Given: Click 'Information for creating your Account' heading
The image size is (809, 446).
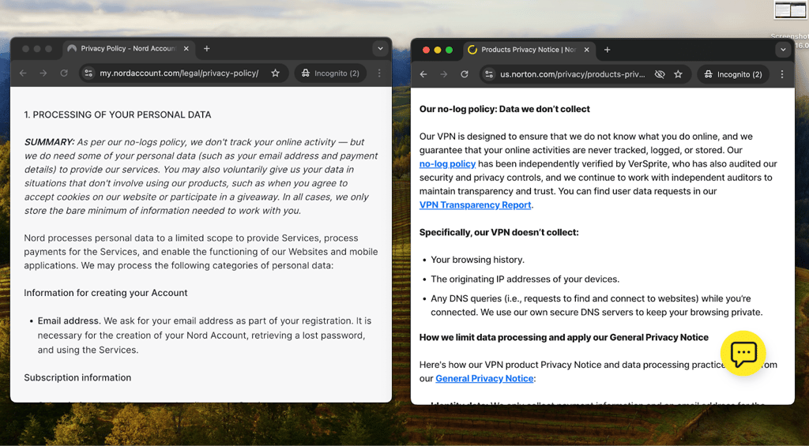Looking at the screenshot, I should (106, 293).
